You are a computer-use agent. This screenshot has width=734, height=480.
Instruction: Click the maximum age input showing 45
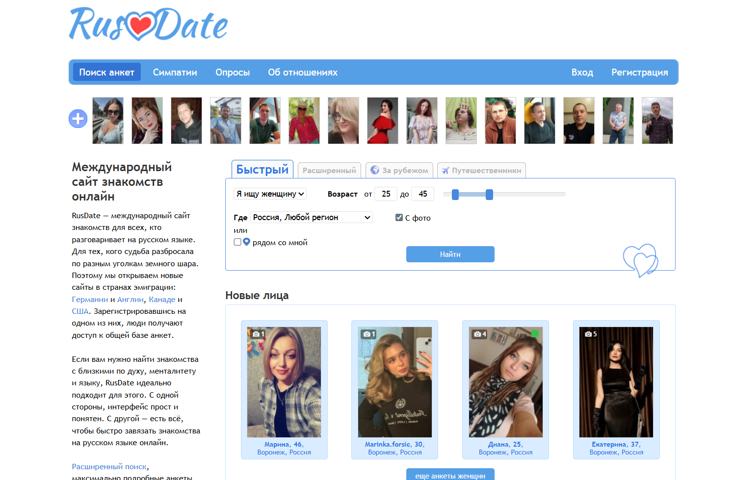pyautogui.click(x=422, y=194)
